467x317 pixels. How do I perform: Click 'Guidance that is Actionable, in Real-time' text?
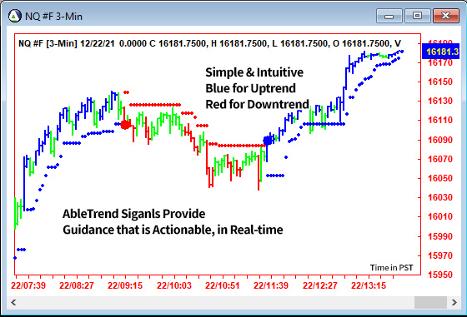[173, 230]
